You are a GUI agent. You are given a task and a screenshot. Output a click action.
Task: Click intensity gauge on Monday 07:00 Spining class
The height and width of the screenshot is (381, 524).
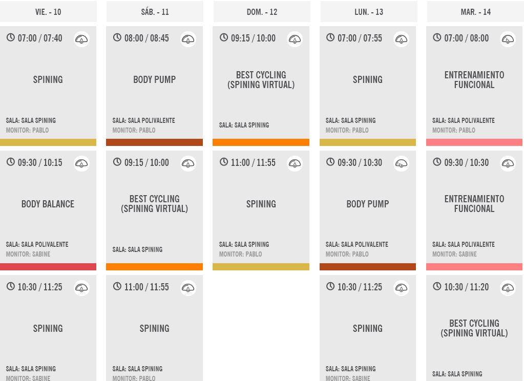pos(402,39)
